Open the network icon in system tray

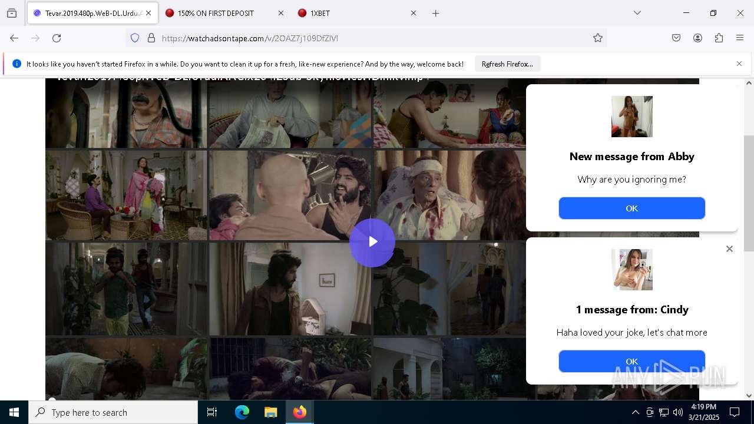tap(663, 412)
